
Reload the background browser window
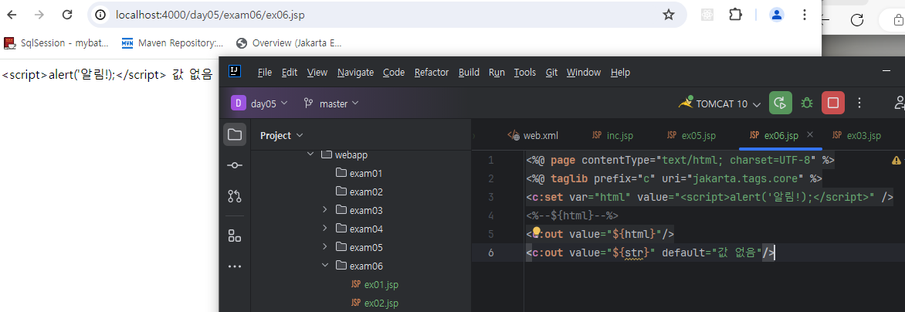coord(857,19)
